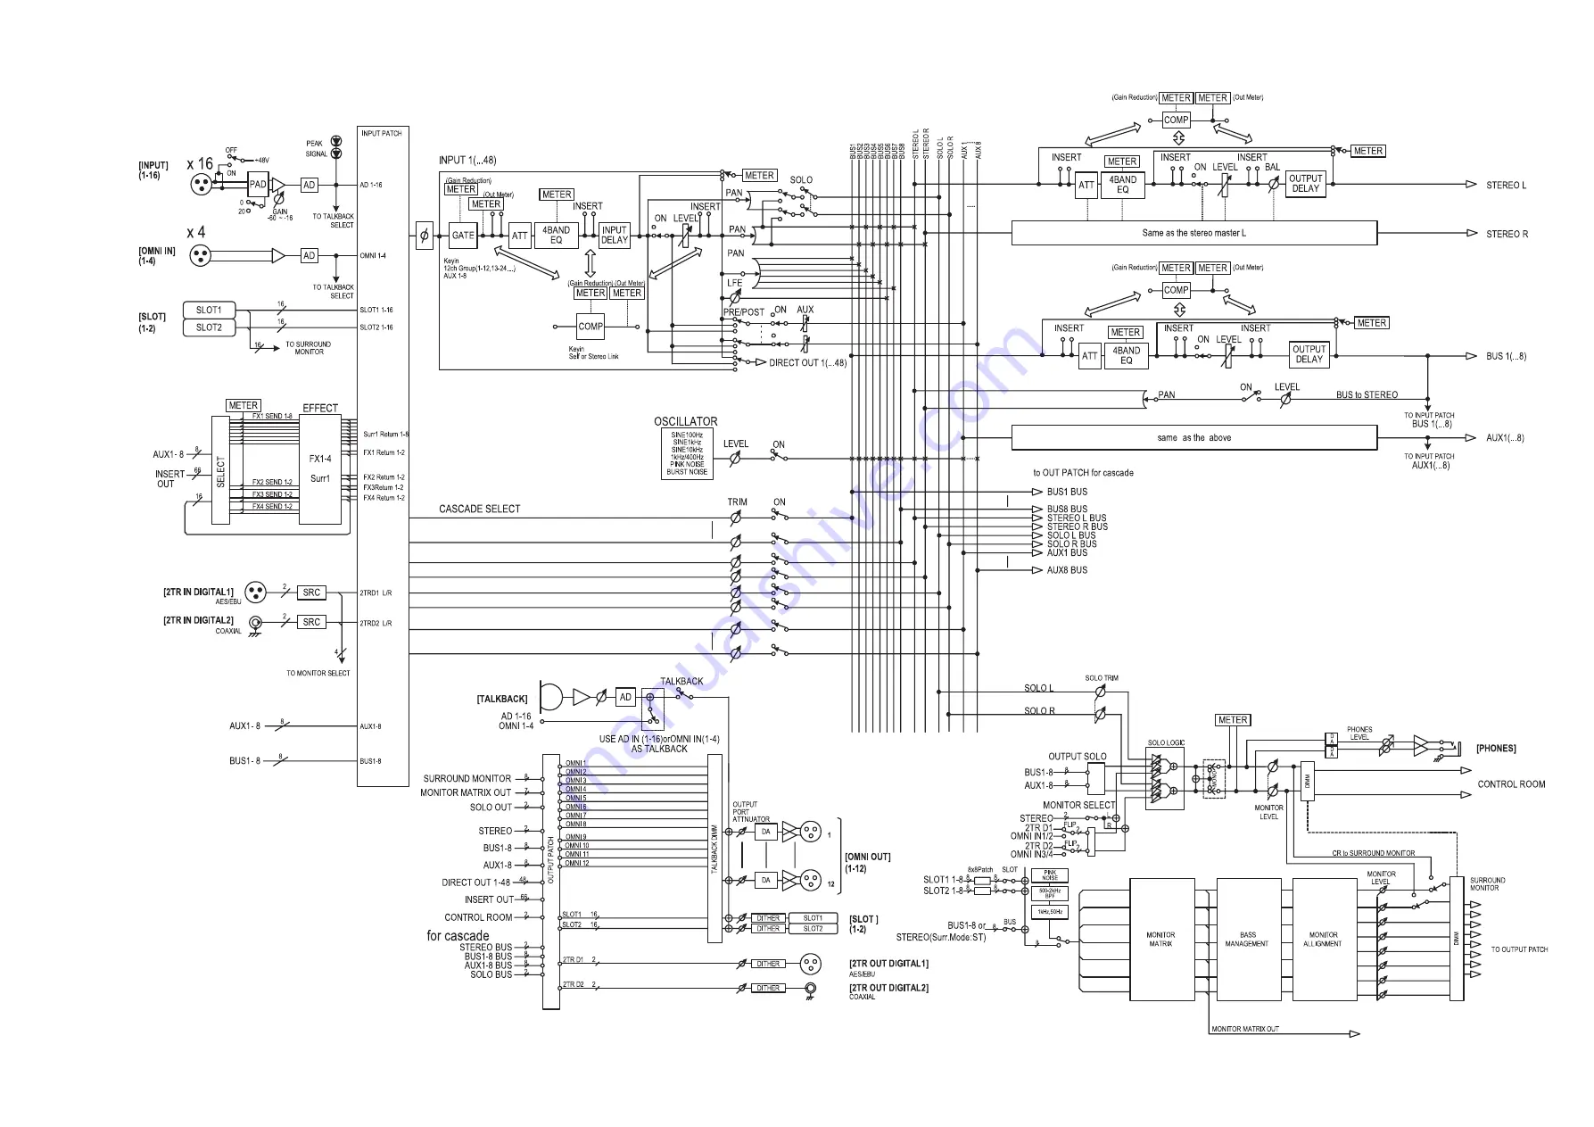The width and height of the screenshot is (1594, 1127).
Task: Adjust the stereo master BAL knob
Action: 1273,184
